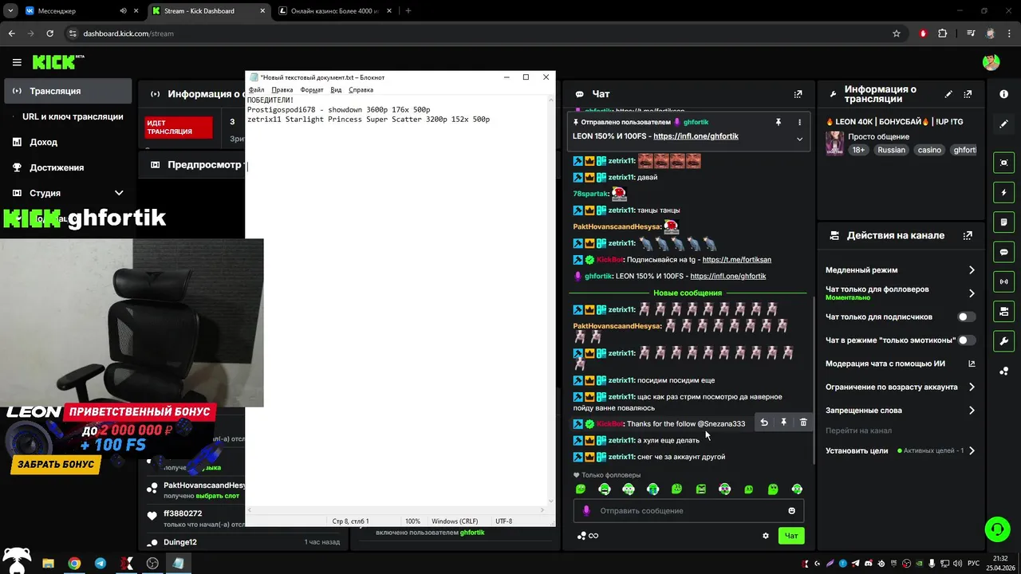Click the Russian stream tag

(x=891, y=150)
